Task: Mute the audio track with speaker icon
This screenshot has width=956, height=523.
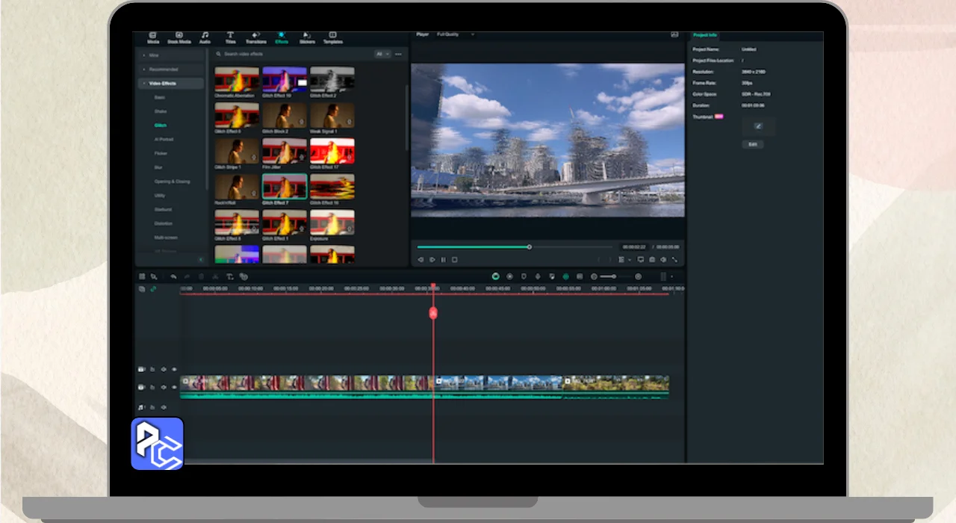Action: [x=163, y=407]
